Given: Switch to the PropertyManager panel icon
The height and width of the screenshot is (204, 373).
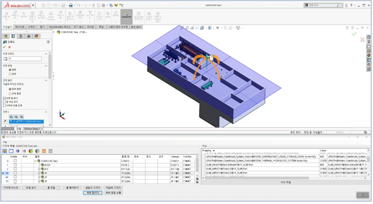Looking at the screenshot, I should pos(14,36).
